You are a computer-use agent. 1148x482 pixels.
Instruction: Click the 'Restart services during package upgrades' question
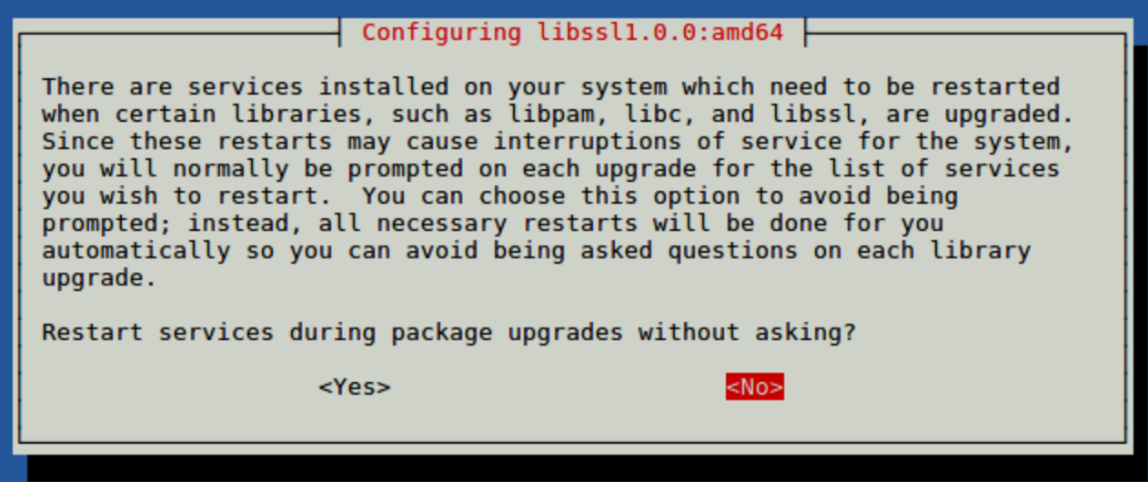pyautogui.click(x=448, y=333)
